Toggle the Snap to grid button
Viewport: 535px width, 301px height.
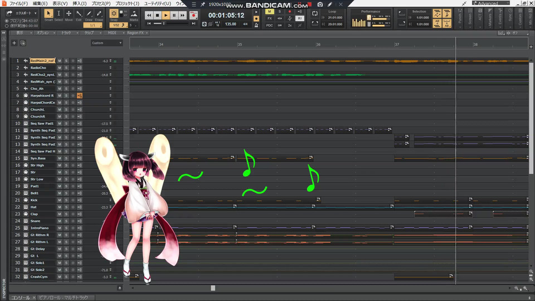[x=114, y=13]
